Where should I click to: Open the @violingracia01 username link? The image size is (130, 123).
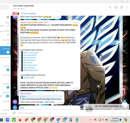point(30,65)
